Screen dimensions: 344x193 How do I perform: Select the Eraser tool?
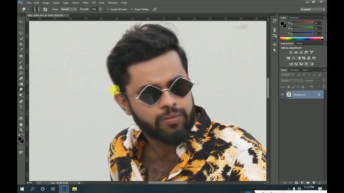21,79
